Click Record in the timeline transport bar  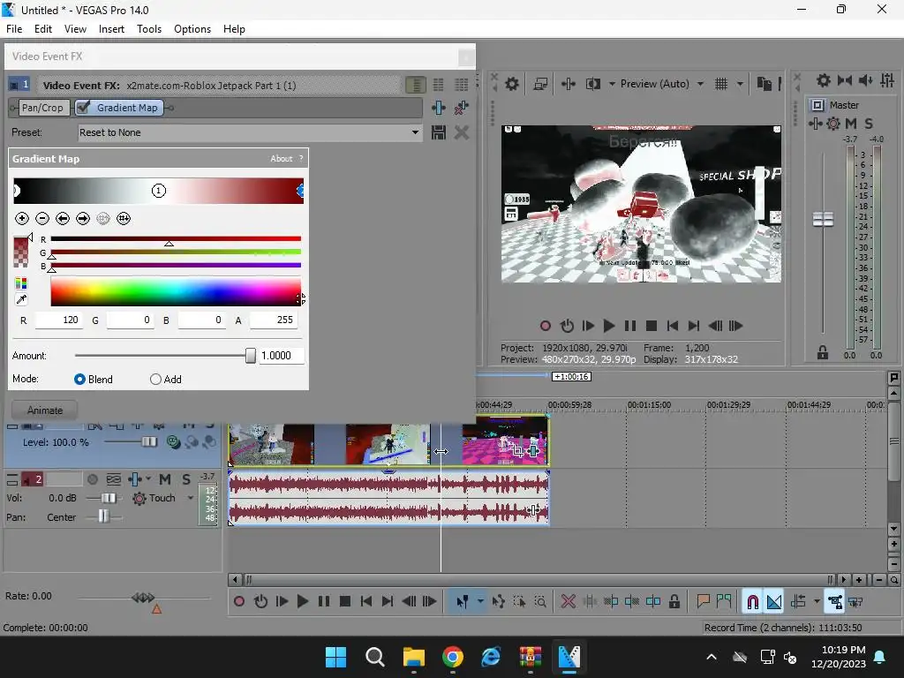[x=238, y=602]
